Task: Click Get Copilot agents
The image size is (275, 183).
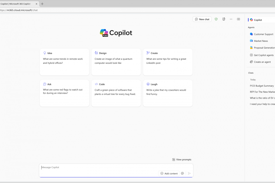Action: [264, 55]
